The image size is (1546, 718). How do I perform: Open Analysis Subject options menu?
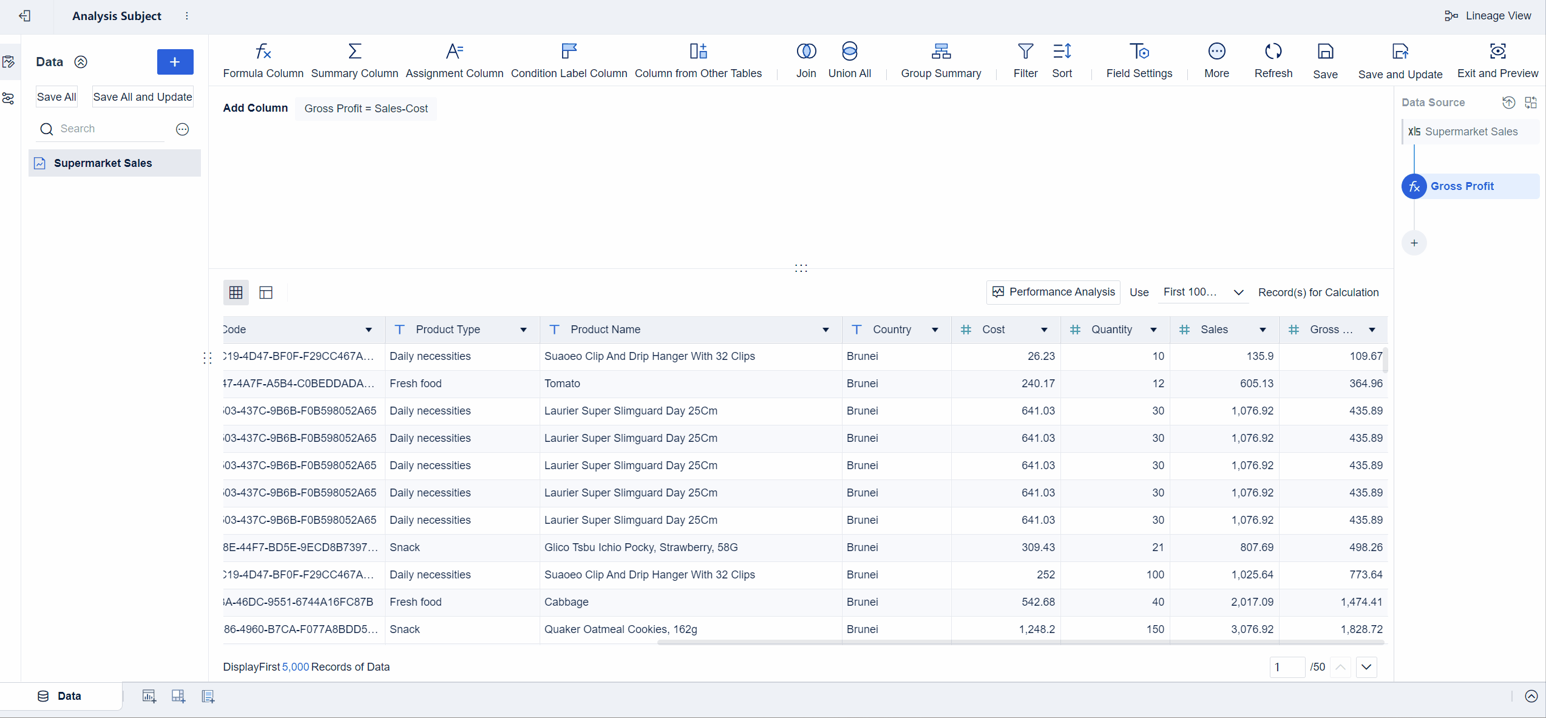(187, 16)
